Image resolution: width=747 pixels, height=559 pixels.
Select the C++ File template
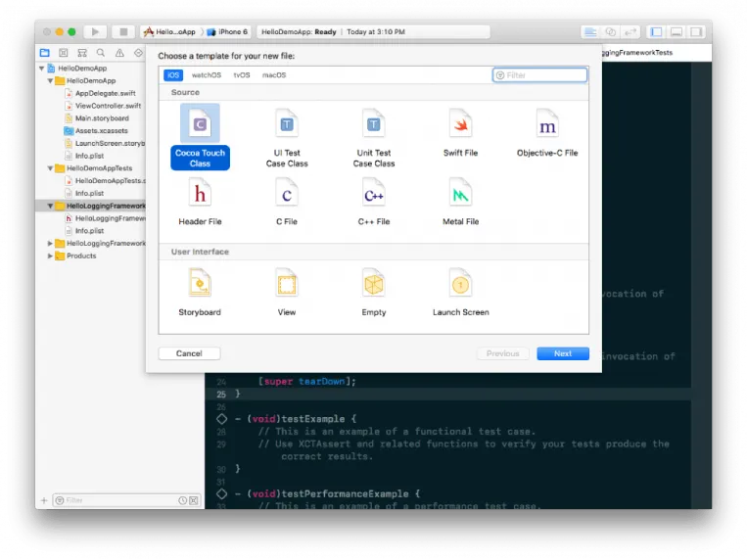(x=374, y=201)
